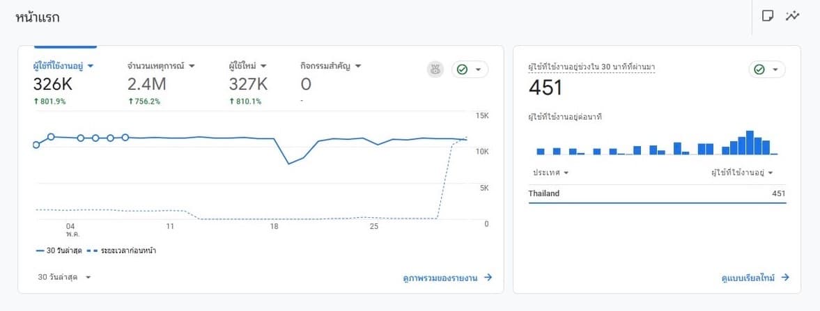Click the ผู้ใช้ที่ใช้งานอยู่ช่วงใน 30 นาทีที่ผ่านมา title

(591, 67)
